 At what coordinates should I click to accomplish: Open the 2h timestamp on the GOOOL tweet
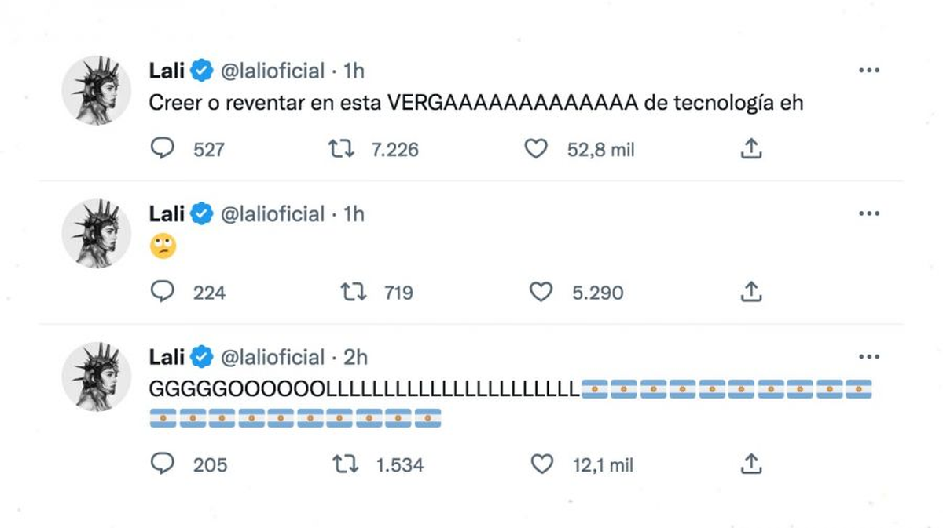[x=355, y=357]
